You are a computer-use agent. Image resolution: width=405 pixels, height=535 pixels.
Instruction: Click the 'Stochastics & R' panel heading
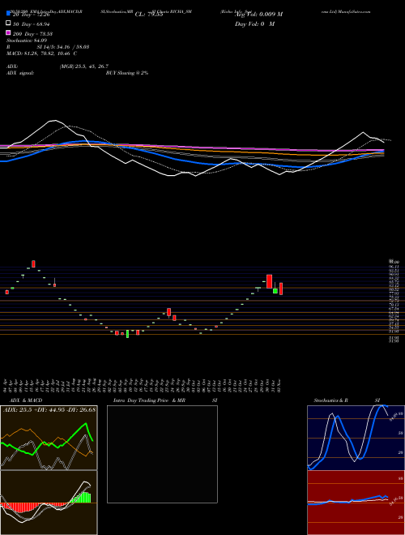pyautogui.click(x=331, y=400)
